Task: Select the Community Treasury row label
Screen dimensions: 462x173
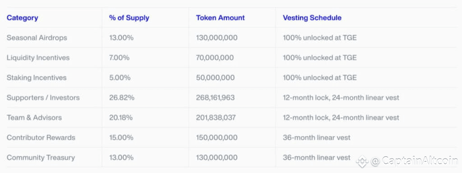Action: click(41, 157)
